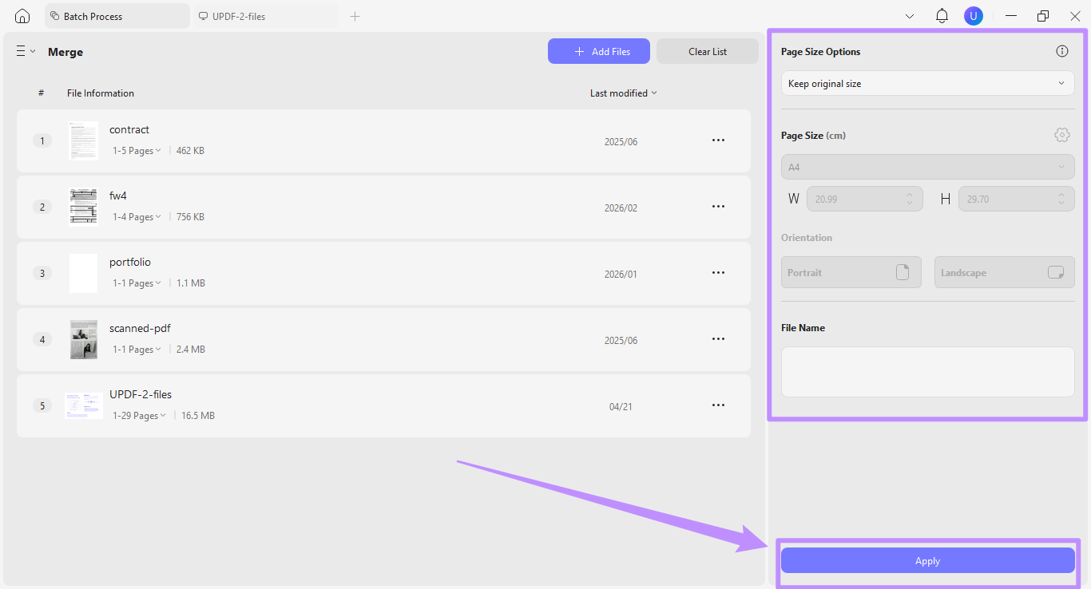Open more options for contract file
The image size is (1091, 589).
718,140
